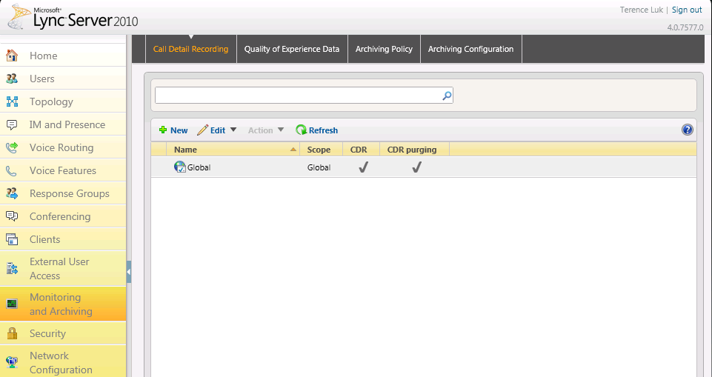Click the Network Configuration computers icon
The height and width of the screenshot is (377, 712).
point(12,362)
